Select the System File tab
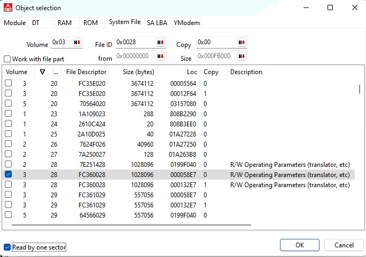Image resolution: width=366 pixels, height=257 pixels. tap(124, 22)
